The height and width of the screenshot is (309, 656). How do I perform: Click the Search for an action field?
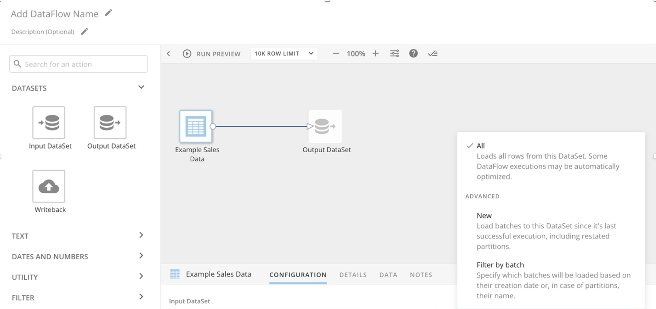(78, 64)
